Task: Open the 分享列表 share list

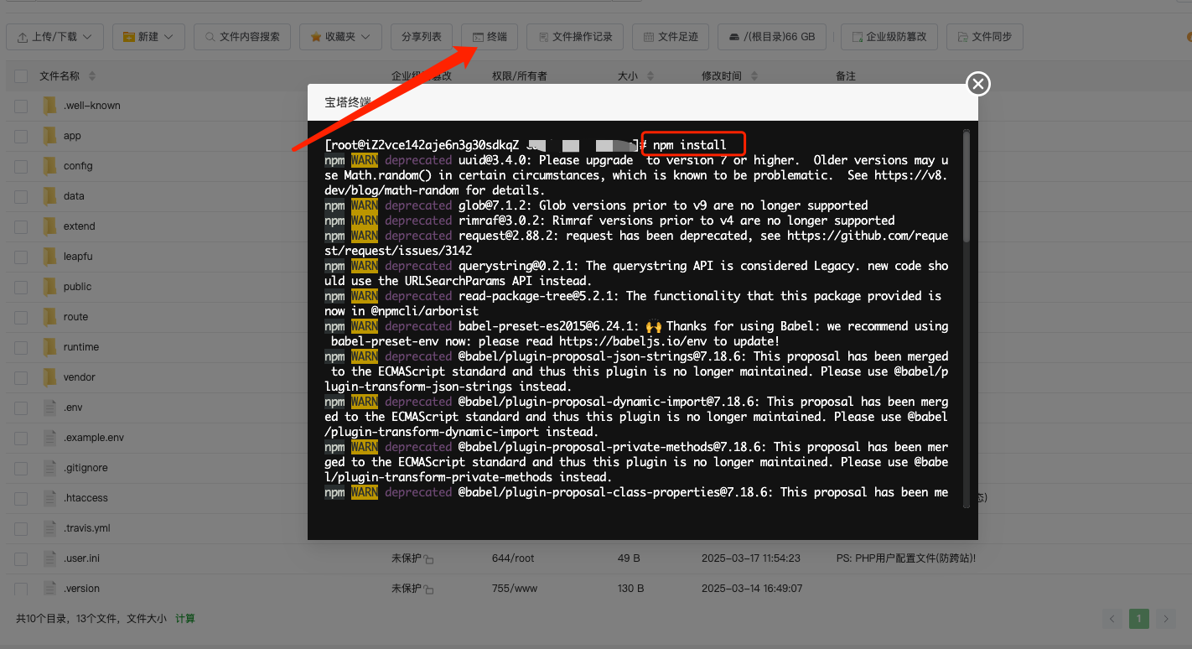Action: [x=421, y=37]
